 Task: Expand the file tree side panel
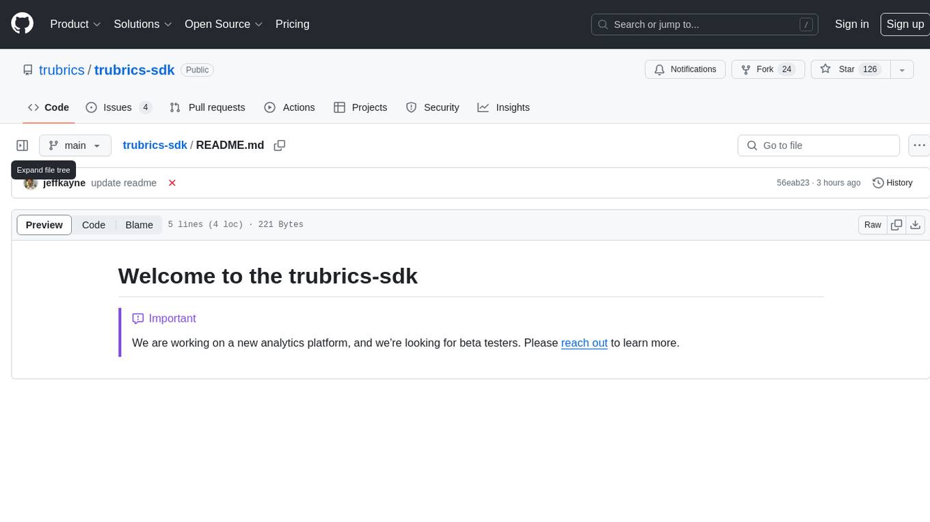23,146
